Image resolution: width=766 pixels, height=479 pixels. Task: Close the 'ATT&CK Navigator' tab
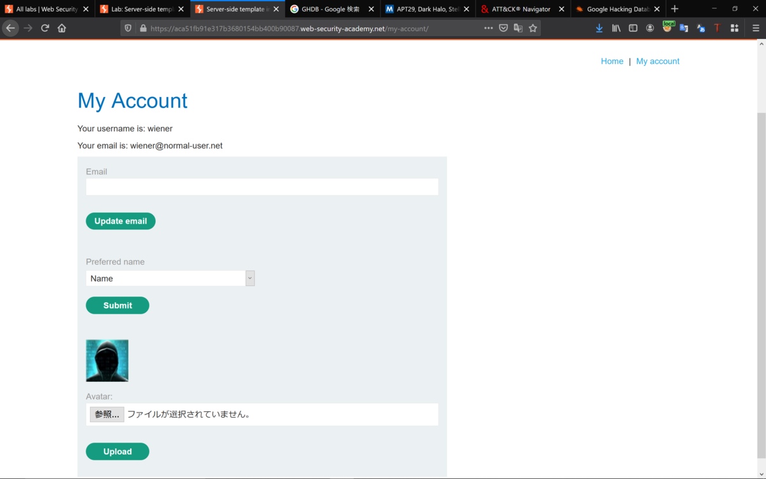[x=561, y=9]
